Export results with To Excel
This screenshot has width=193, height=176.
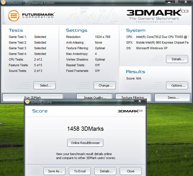(80, 171)
